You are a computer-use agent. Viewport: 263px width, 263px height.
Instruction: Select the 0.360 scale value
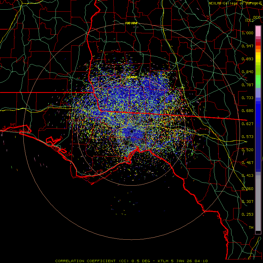point(248,189)
